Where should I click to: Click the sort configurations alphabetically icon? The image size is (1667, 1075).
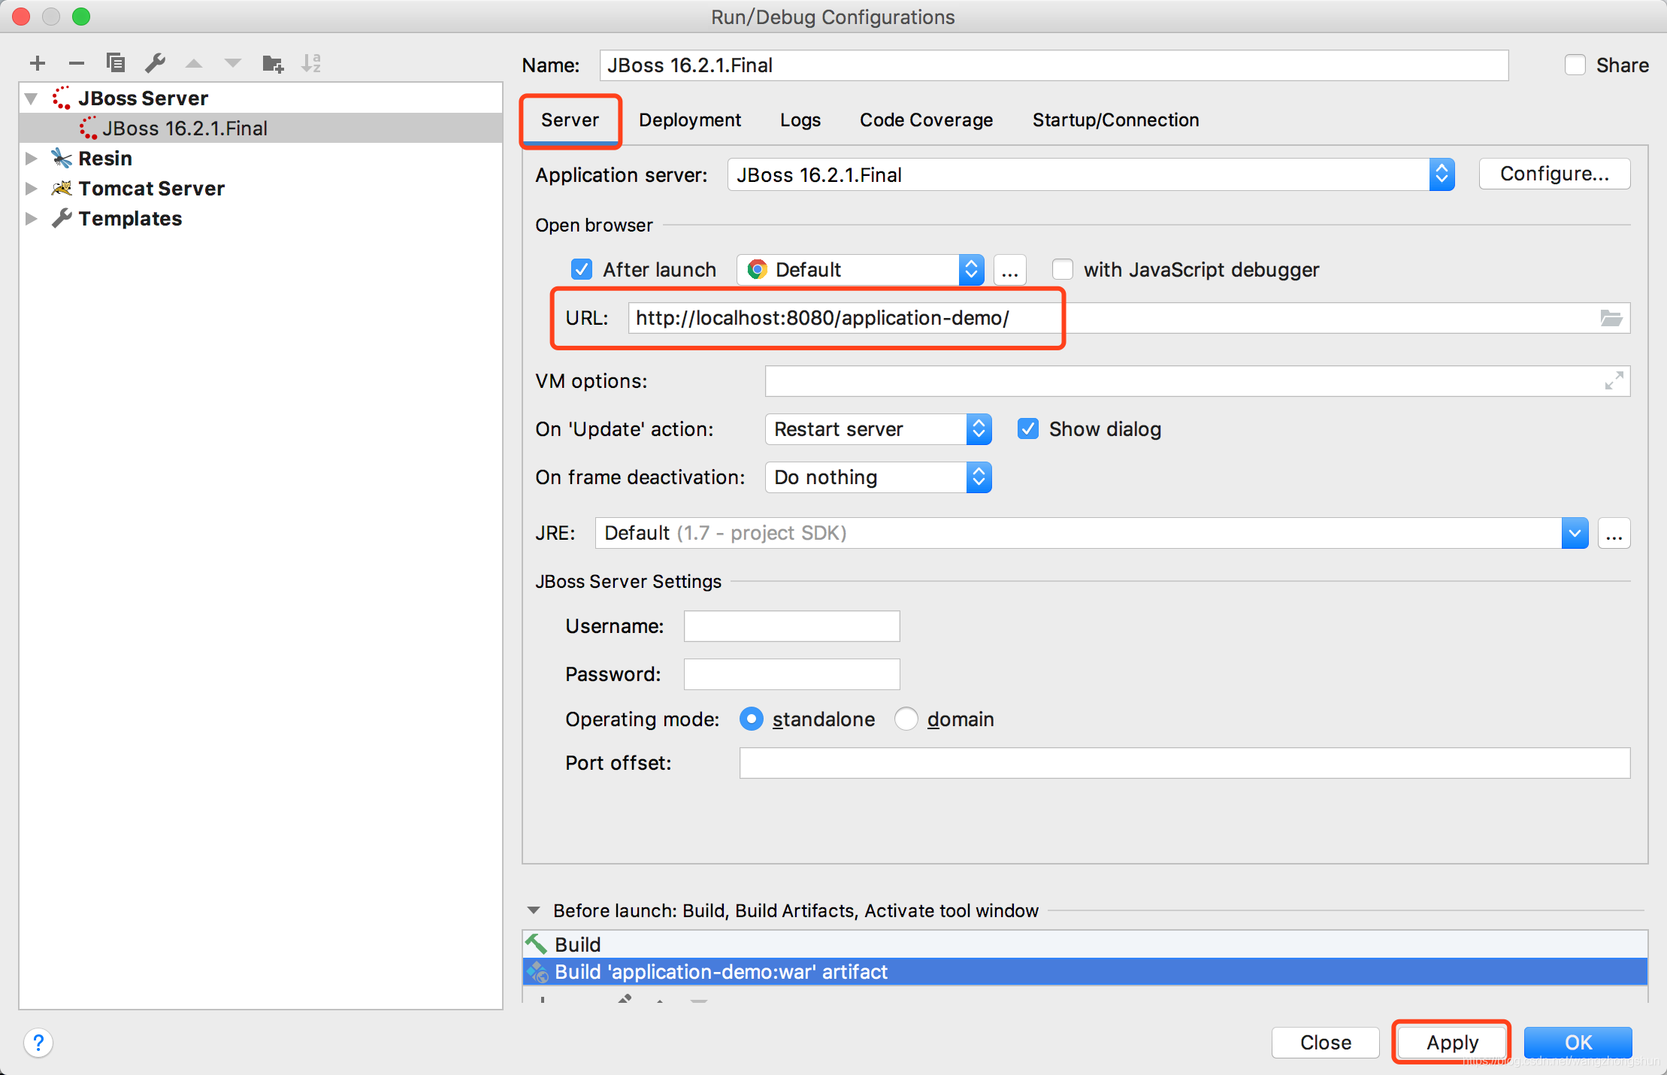coord(310,63)
